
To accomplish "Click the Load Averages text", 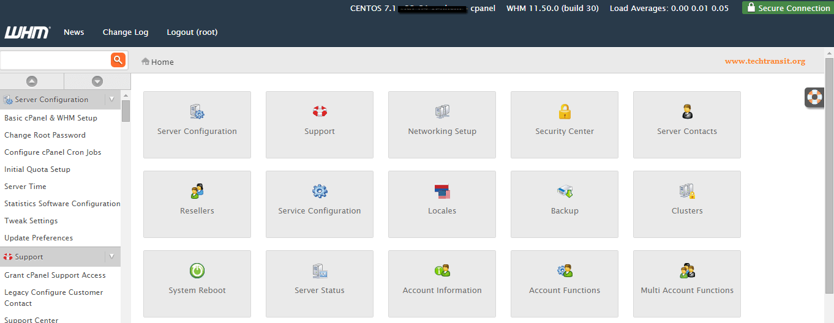I will click(x=669, y=8).
